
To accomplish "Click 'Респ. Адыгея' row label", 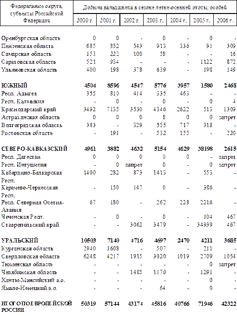I will coord(19,94).
